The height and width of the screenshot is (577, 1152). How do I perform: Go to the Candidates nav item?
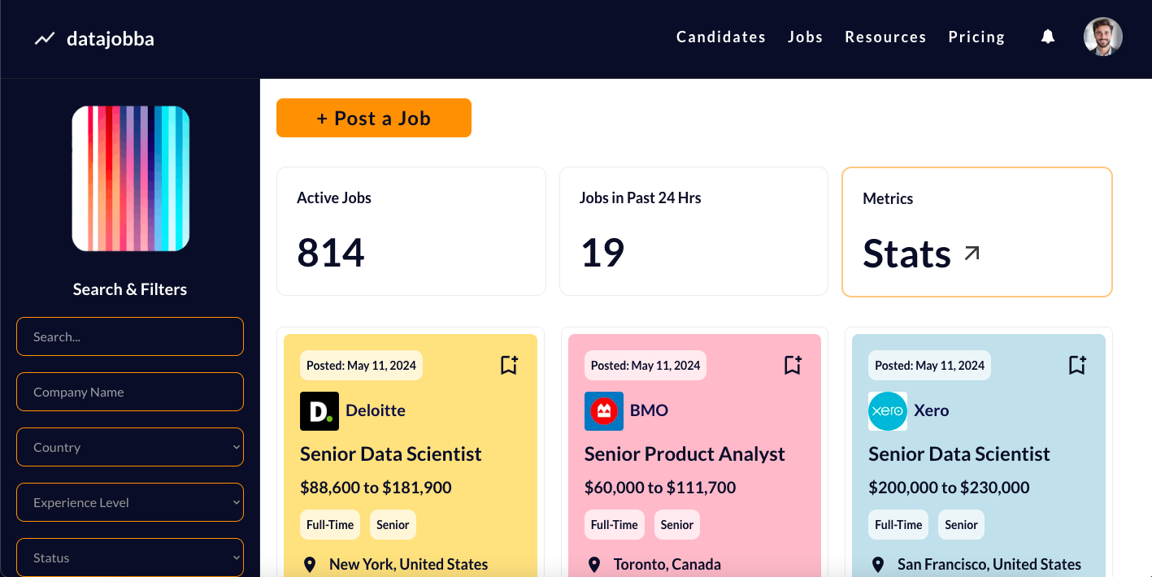tap(721, 37)
